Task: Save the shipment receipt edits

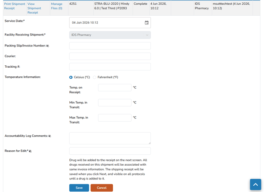Action: point(79,188)
